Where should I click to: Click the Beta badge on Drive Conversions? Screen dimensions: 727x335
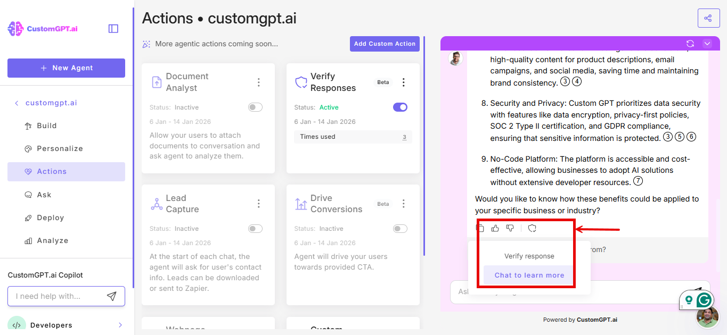383,204
